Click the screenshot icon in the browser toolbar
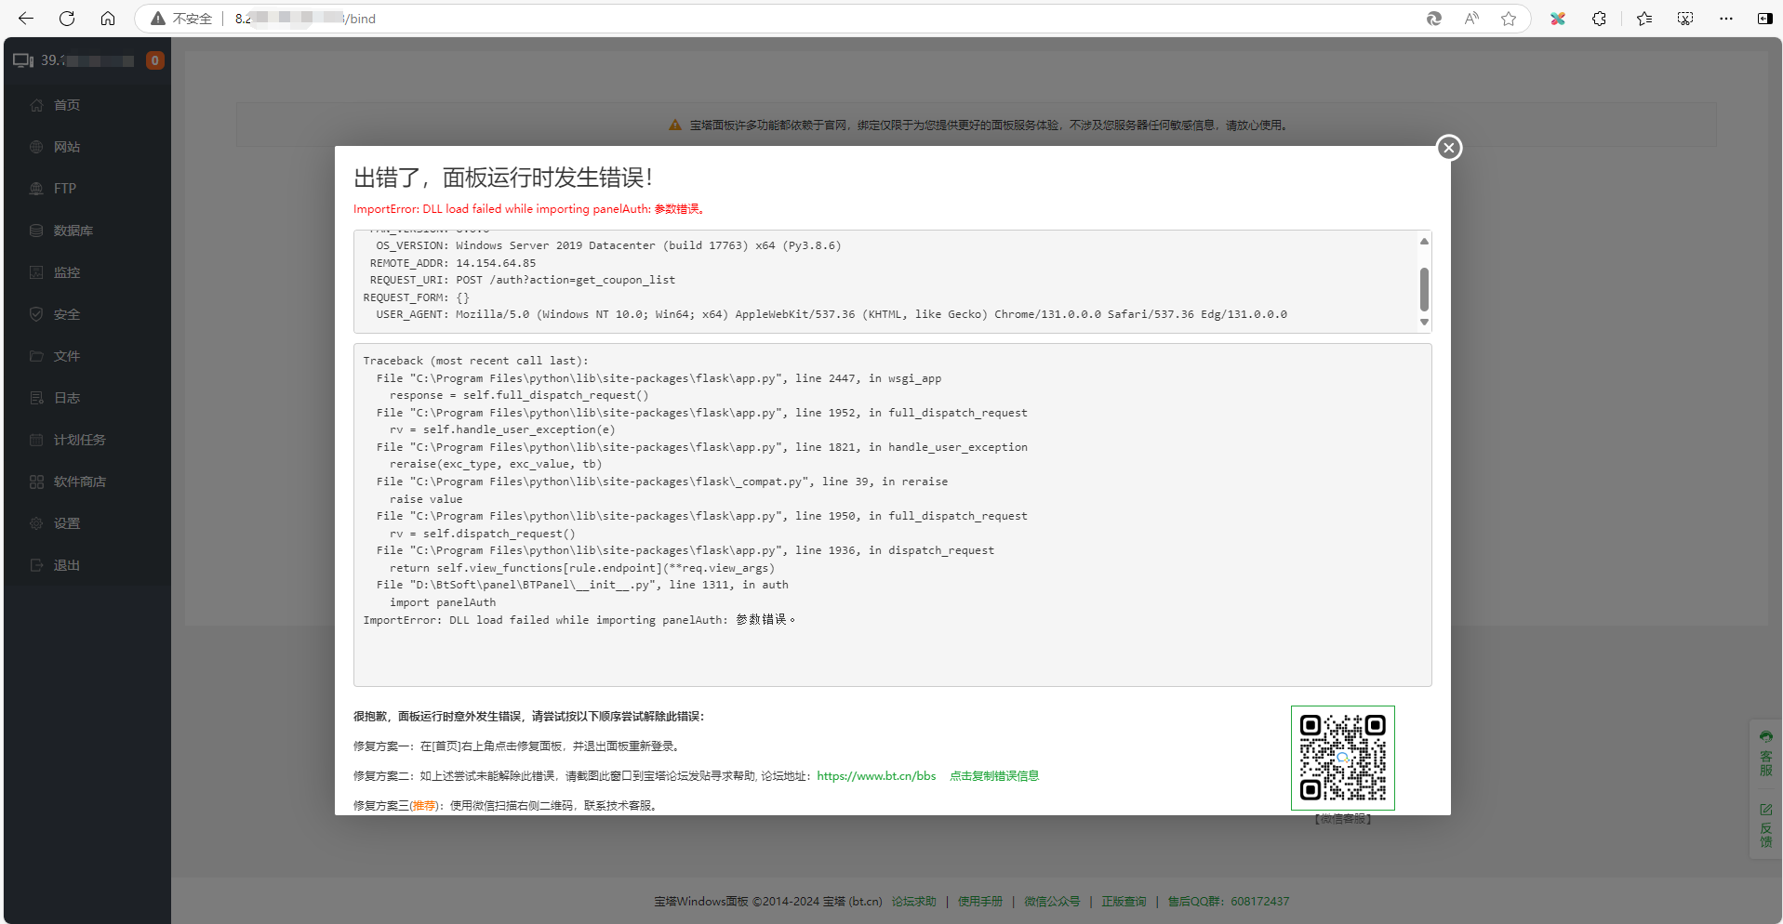 click(x=1685, y=19)
